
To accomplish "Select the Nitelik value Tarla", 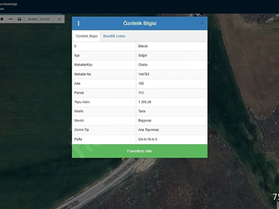I will 142,111.
